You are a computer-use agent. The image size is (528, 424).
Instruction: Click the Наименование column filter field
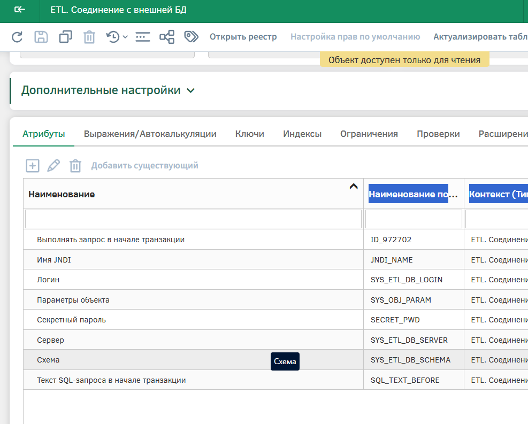(193, 219)
